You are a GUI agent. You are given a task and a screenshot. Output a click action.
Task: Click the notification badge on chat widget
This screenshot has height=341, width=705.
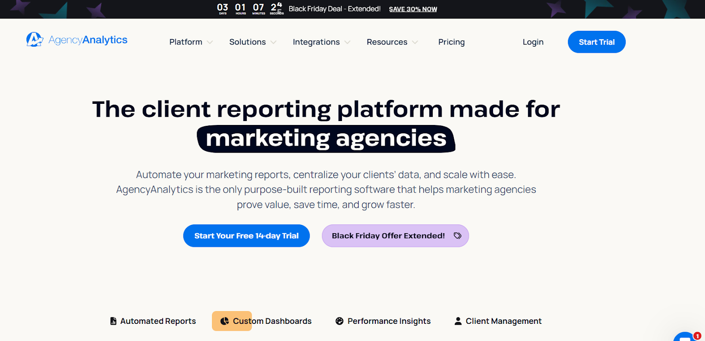[697, 336]
